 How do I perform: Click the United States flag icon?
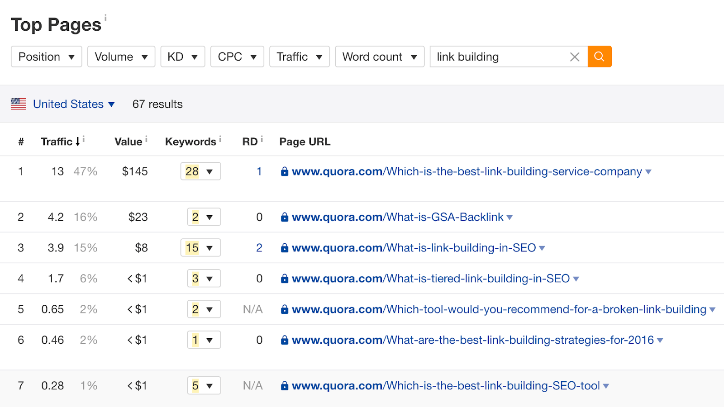click(19, 104)
